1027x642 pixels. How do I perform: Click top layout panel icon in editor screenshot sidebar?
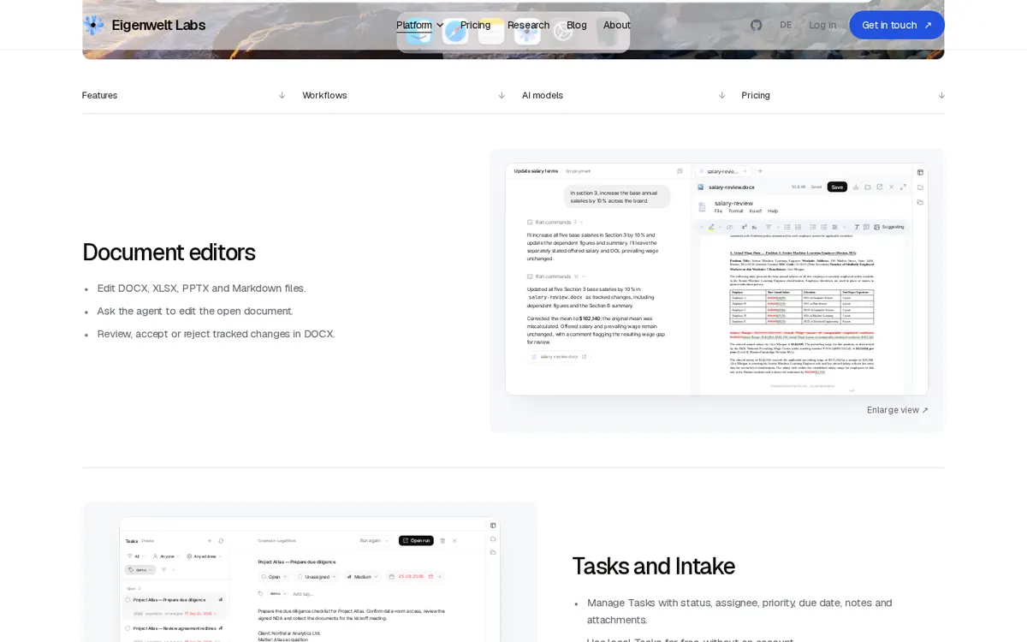pyautogui.click(x=920, y=172)
